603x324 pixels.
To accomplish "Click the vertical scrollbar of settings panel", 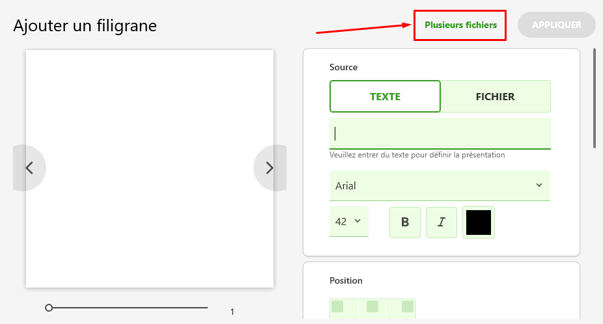I will pyautogui.click(x=594, y=98).
